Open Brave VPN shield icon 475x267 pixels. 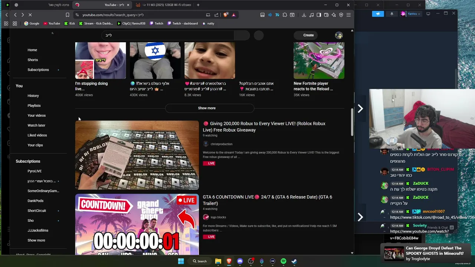[x=341, y=15]
